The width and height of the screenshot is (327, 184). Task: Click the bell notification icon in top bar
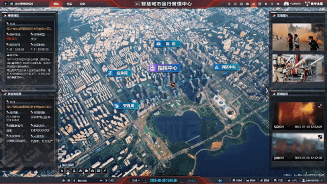point(266,4)
